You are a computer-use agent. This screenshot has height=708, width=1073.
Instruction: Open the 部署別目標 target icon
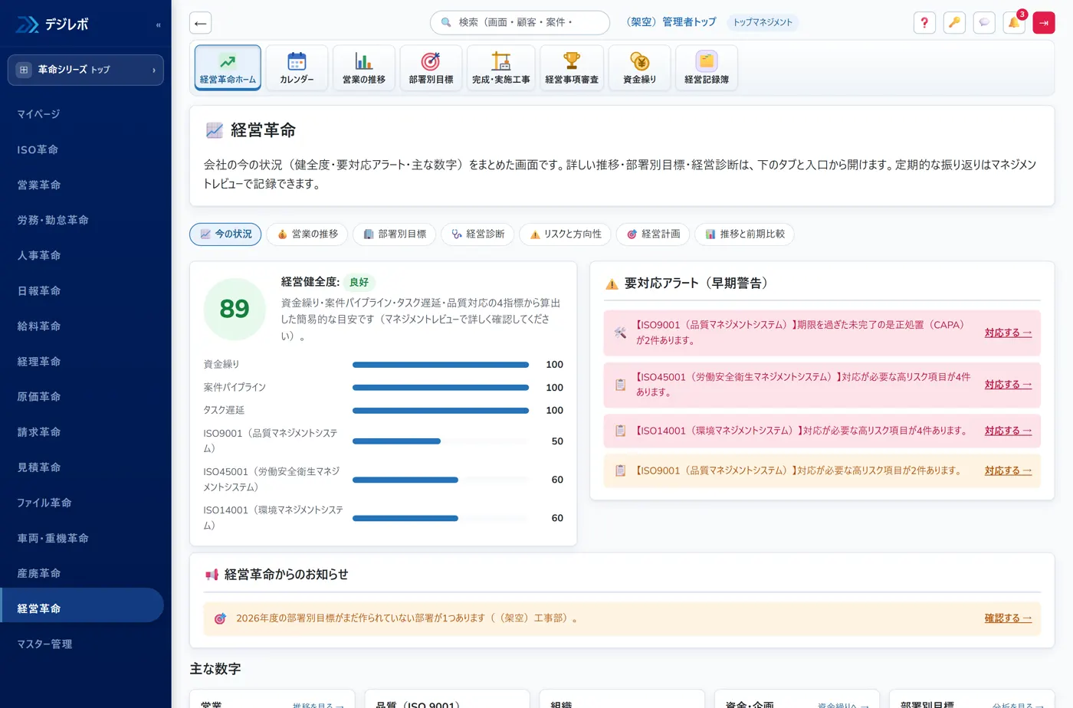point(431,67)
